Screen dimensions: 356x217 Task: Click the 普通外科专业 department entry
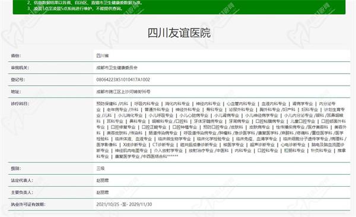[157, 109]
